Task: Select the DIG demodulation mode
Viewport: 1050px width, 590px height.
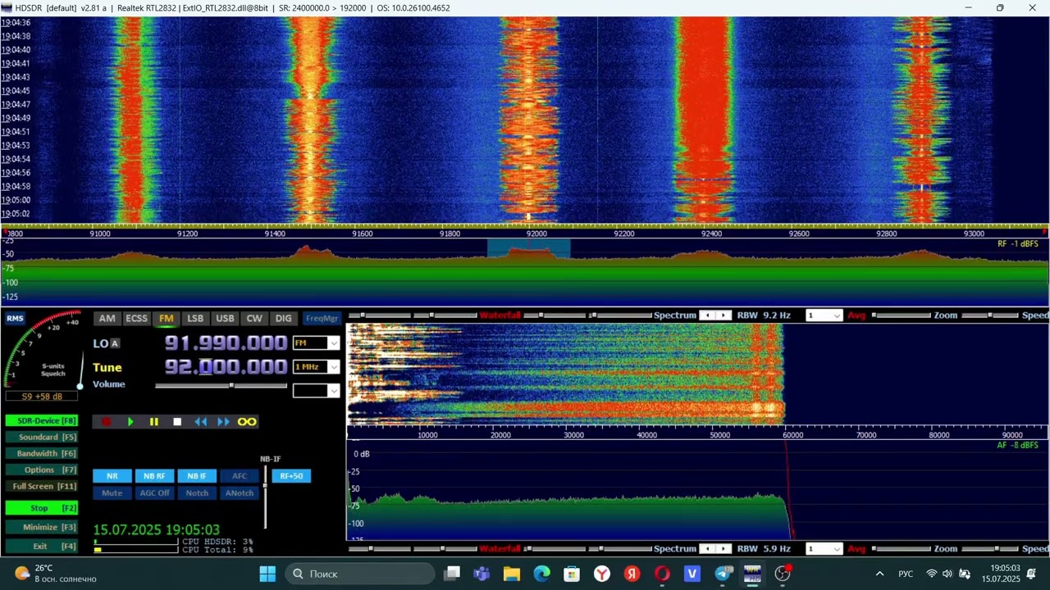Action: coord(284,318)
